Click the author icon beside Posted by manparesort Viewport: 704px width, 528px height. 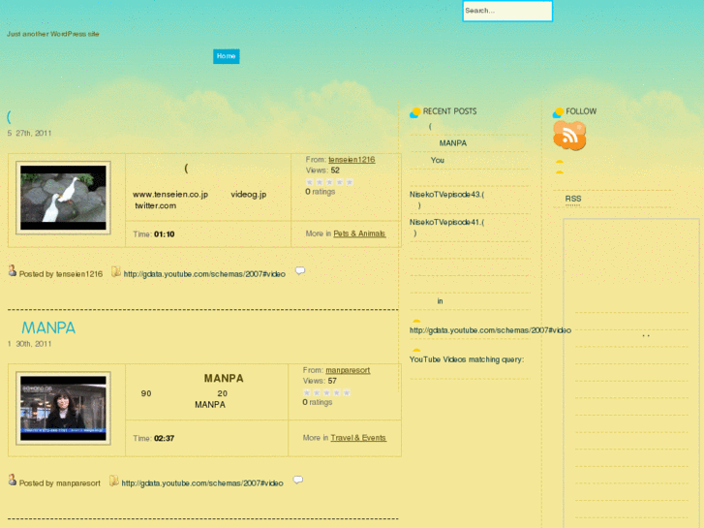[x=13, y=480]
